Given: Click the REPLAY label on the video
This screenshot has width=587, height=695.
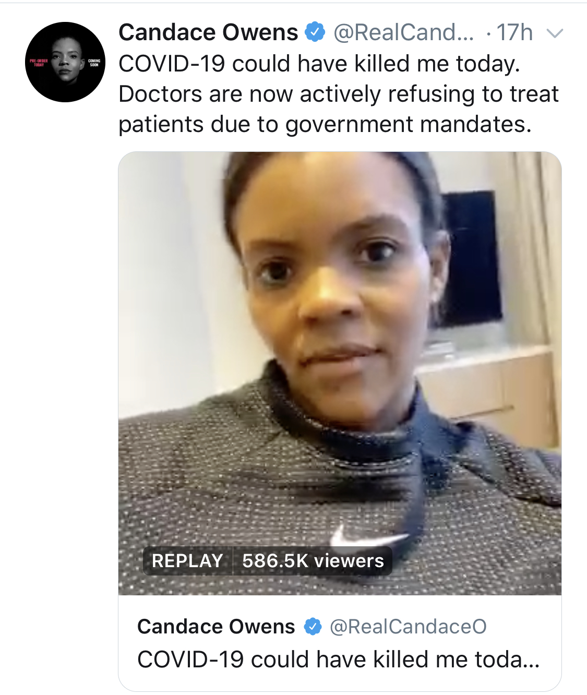Looking at the screenshot, I should click(187, 561).
